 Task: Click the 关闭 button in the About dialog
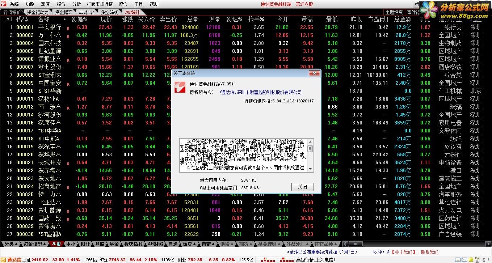302,187
